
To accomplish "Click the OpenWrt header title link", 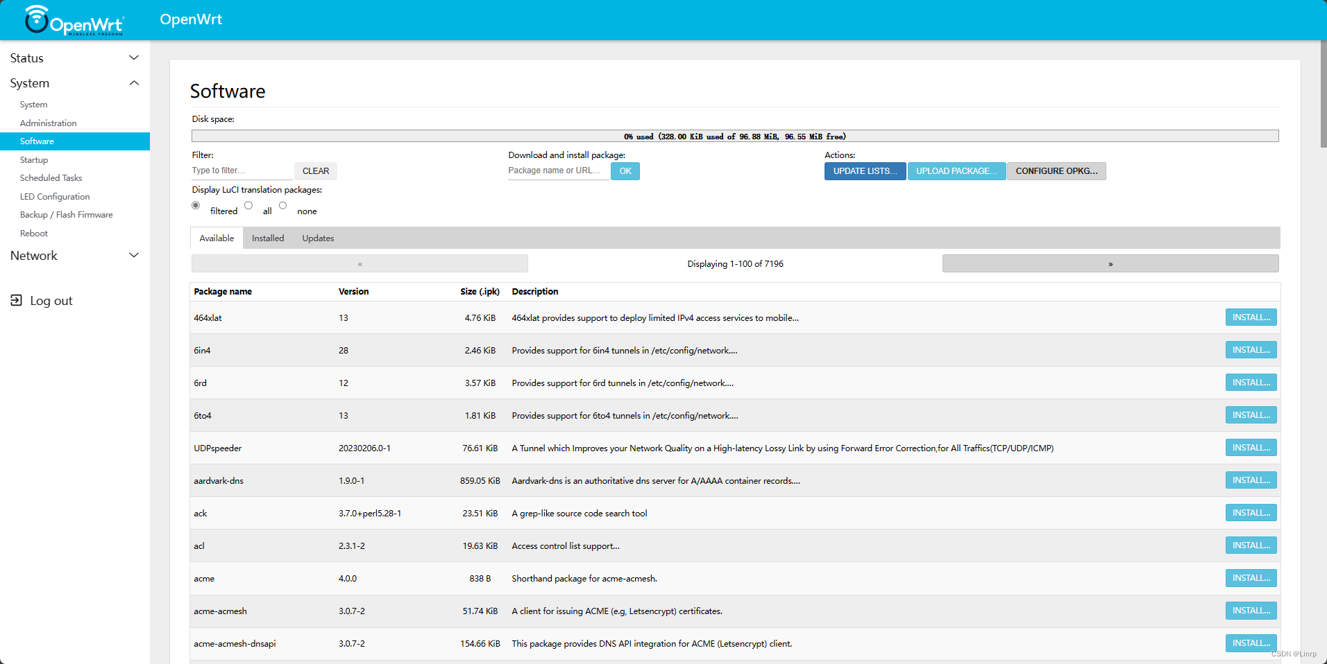I will tap(191, 19).
